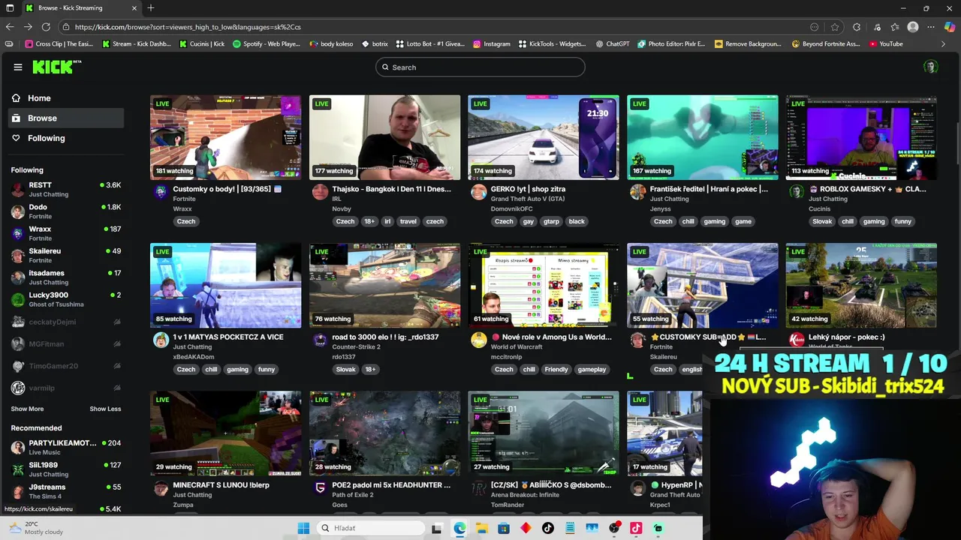Open Microsoft Store from taskbar
This screenshot has height=540, width=961.
click(x=504, y=528)
